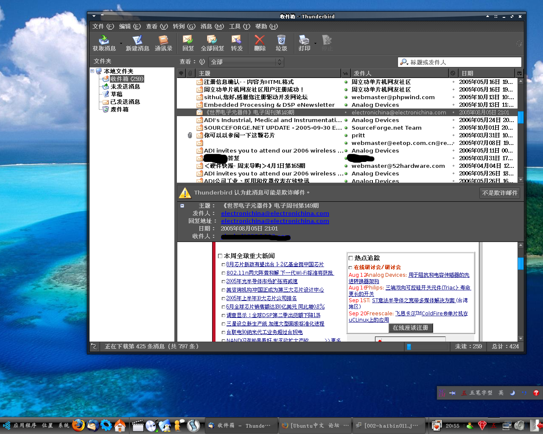Open the Print button dropdown arrow

tap(315, 43)
